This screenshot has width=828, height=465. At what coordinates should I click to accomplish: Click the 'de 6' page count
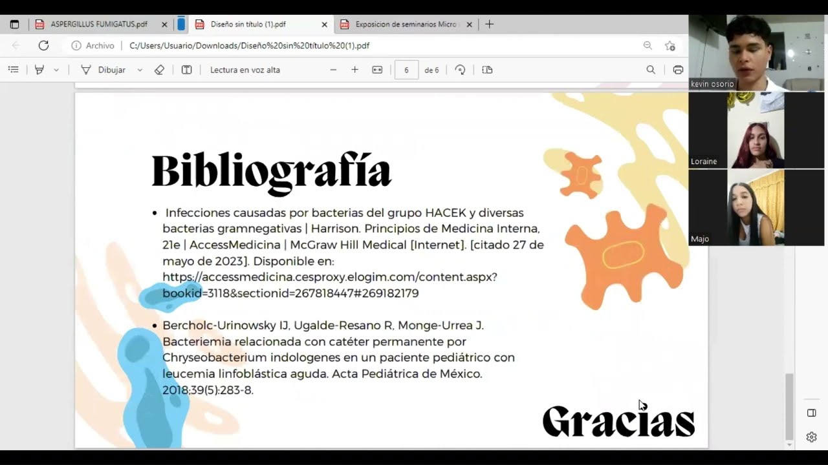click(x=431, y=70)
